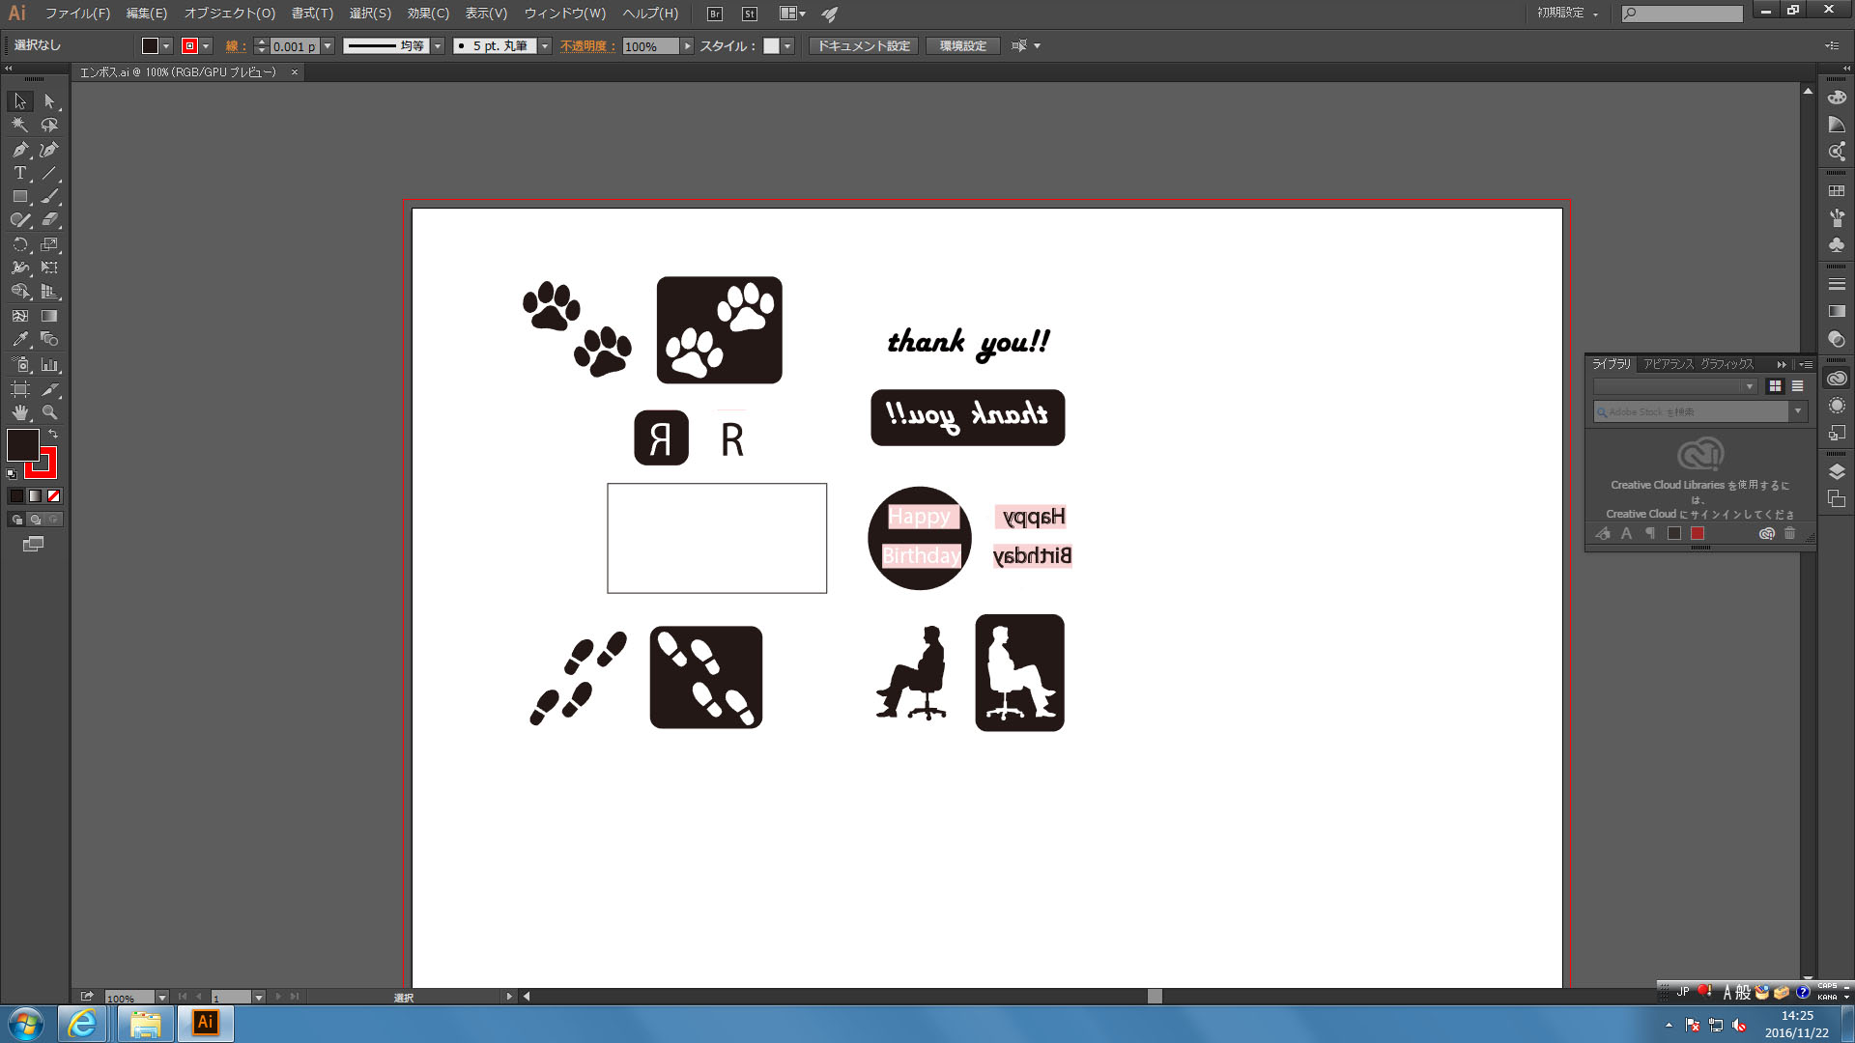This screenshot has width=1855, height=1043.
Task: Switch Libraries panel to list view
Action: pyautogui.click(x=1797, y=386)
